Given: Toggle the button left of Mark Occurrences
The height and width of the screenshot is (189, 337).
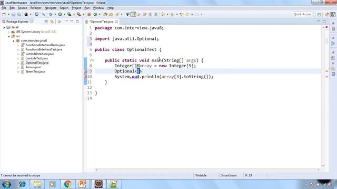Looking at the screenshot, I should tap(127, 14).
